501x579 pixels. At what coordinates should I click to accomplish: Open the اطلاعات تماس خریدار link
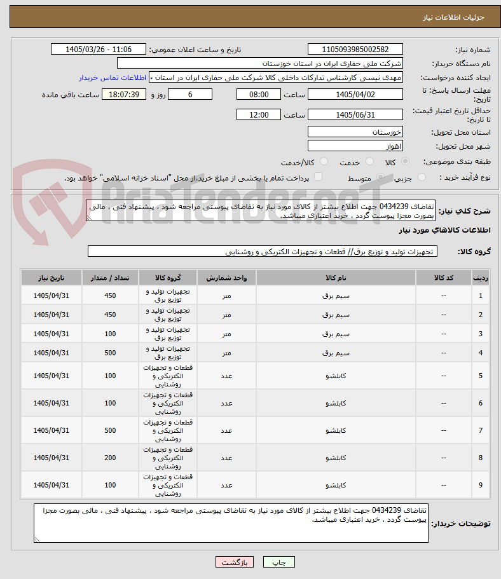113,78
